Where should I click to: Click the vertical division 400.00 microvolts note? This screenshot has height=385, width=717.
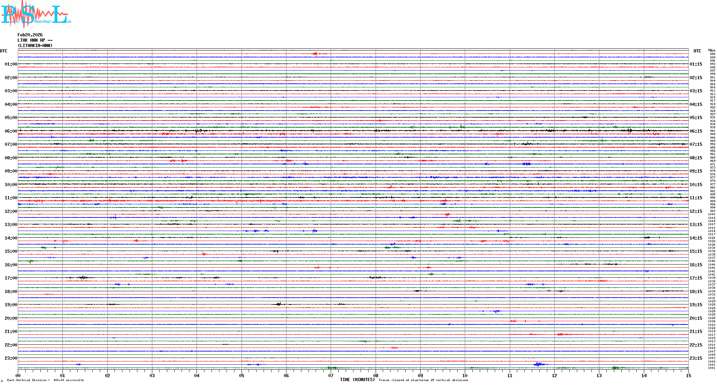45,380
